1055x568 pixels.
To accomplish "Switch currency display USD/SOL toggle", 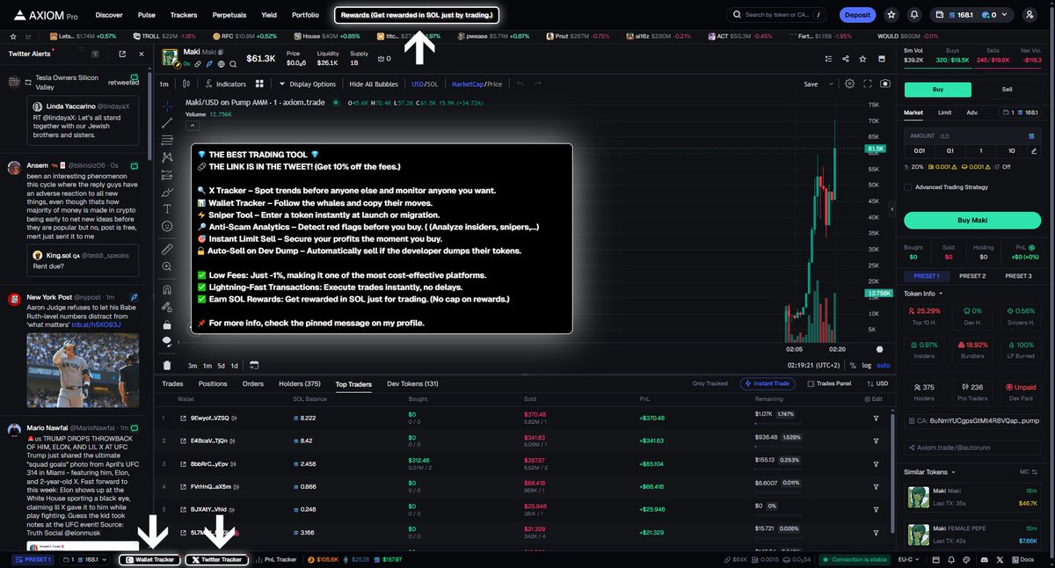I will (x=425, y=84).
